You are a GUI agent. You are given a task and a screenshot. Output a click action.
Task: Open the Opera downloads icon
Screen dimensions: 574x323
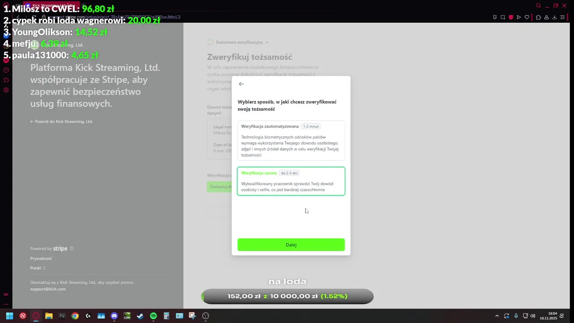(555, 17)
